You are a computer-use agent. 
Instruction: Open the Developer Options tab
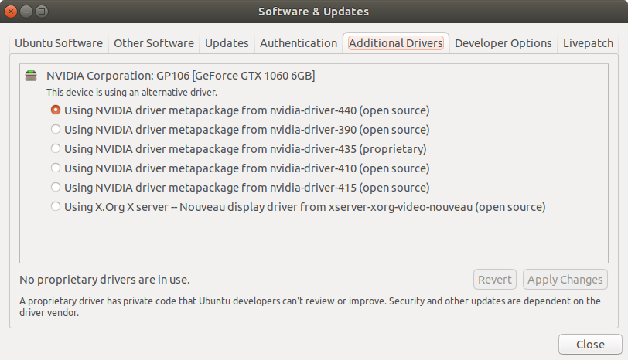[x=503, y=42]
